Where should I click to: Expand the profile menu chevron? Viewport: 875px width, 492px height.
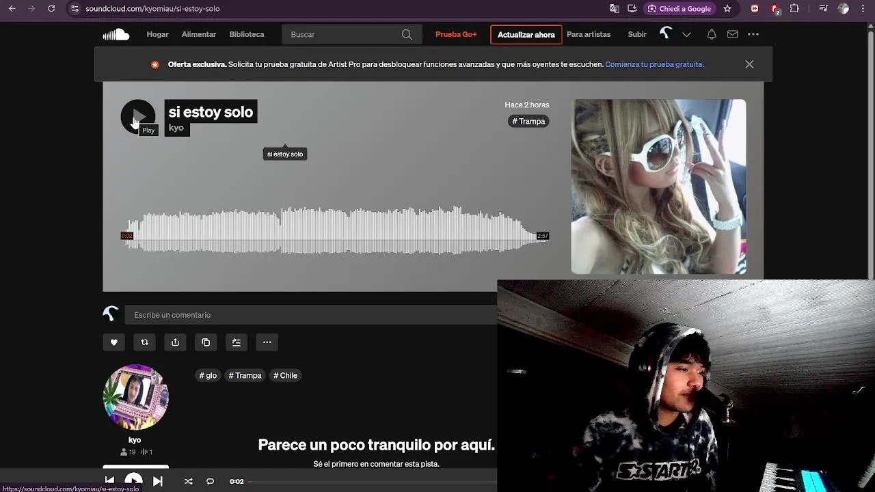tap(686, 34)
